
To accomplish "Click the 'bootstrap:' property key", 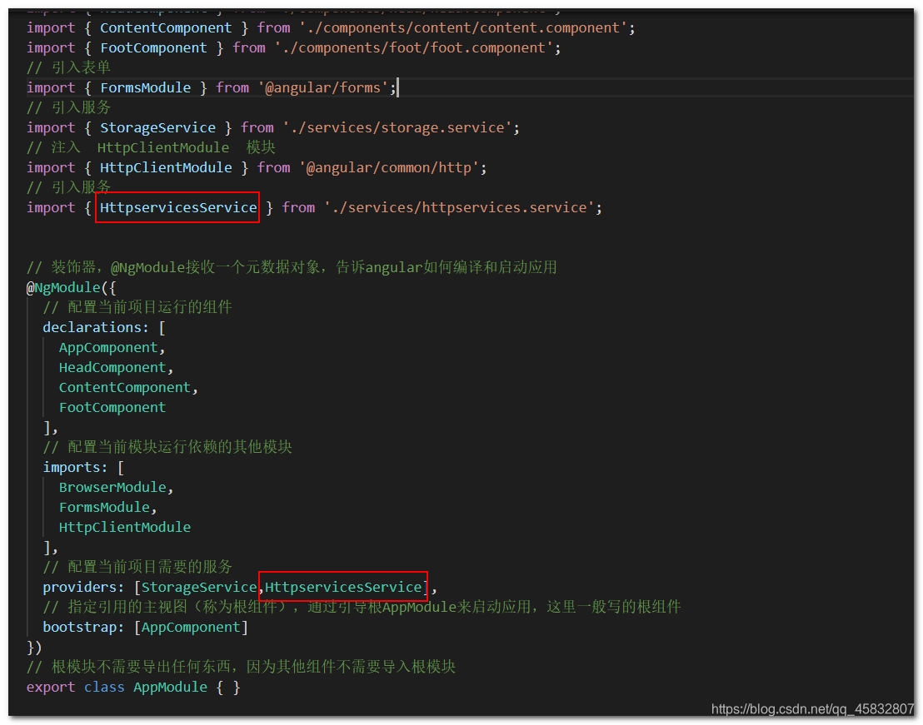I will click(83, 628).
